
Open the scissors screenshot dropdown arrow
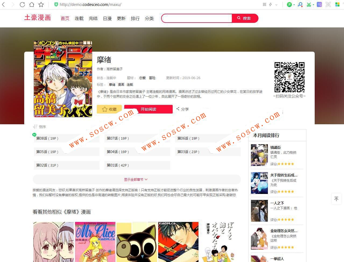(313, 5)
